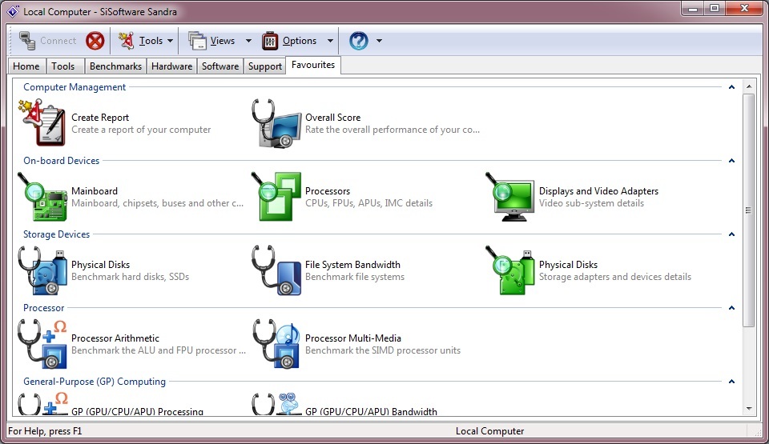Open Physical Disks storage details icon
The image size is (769, 444).
[x=510, y=270]
